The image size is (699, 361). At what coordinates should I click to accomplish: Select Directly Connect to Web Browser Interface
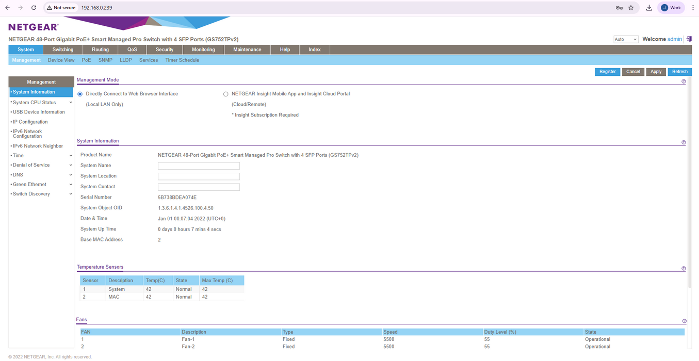[80, 94]
